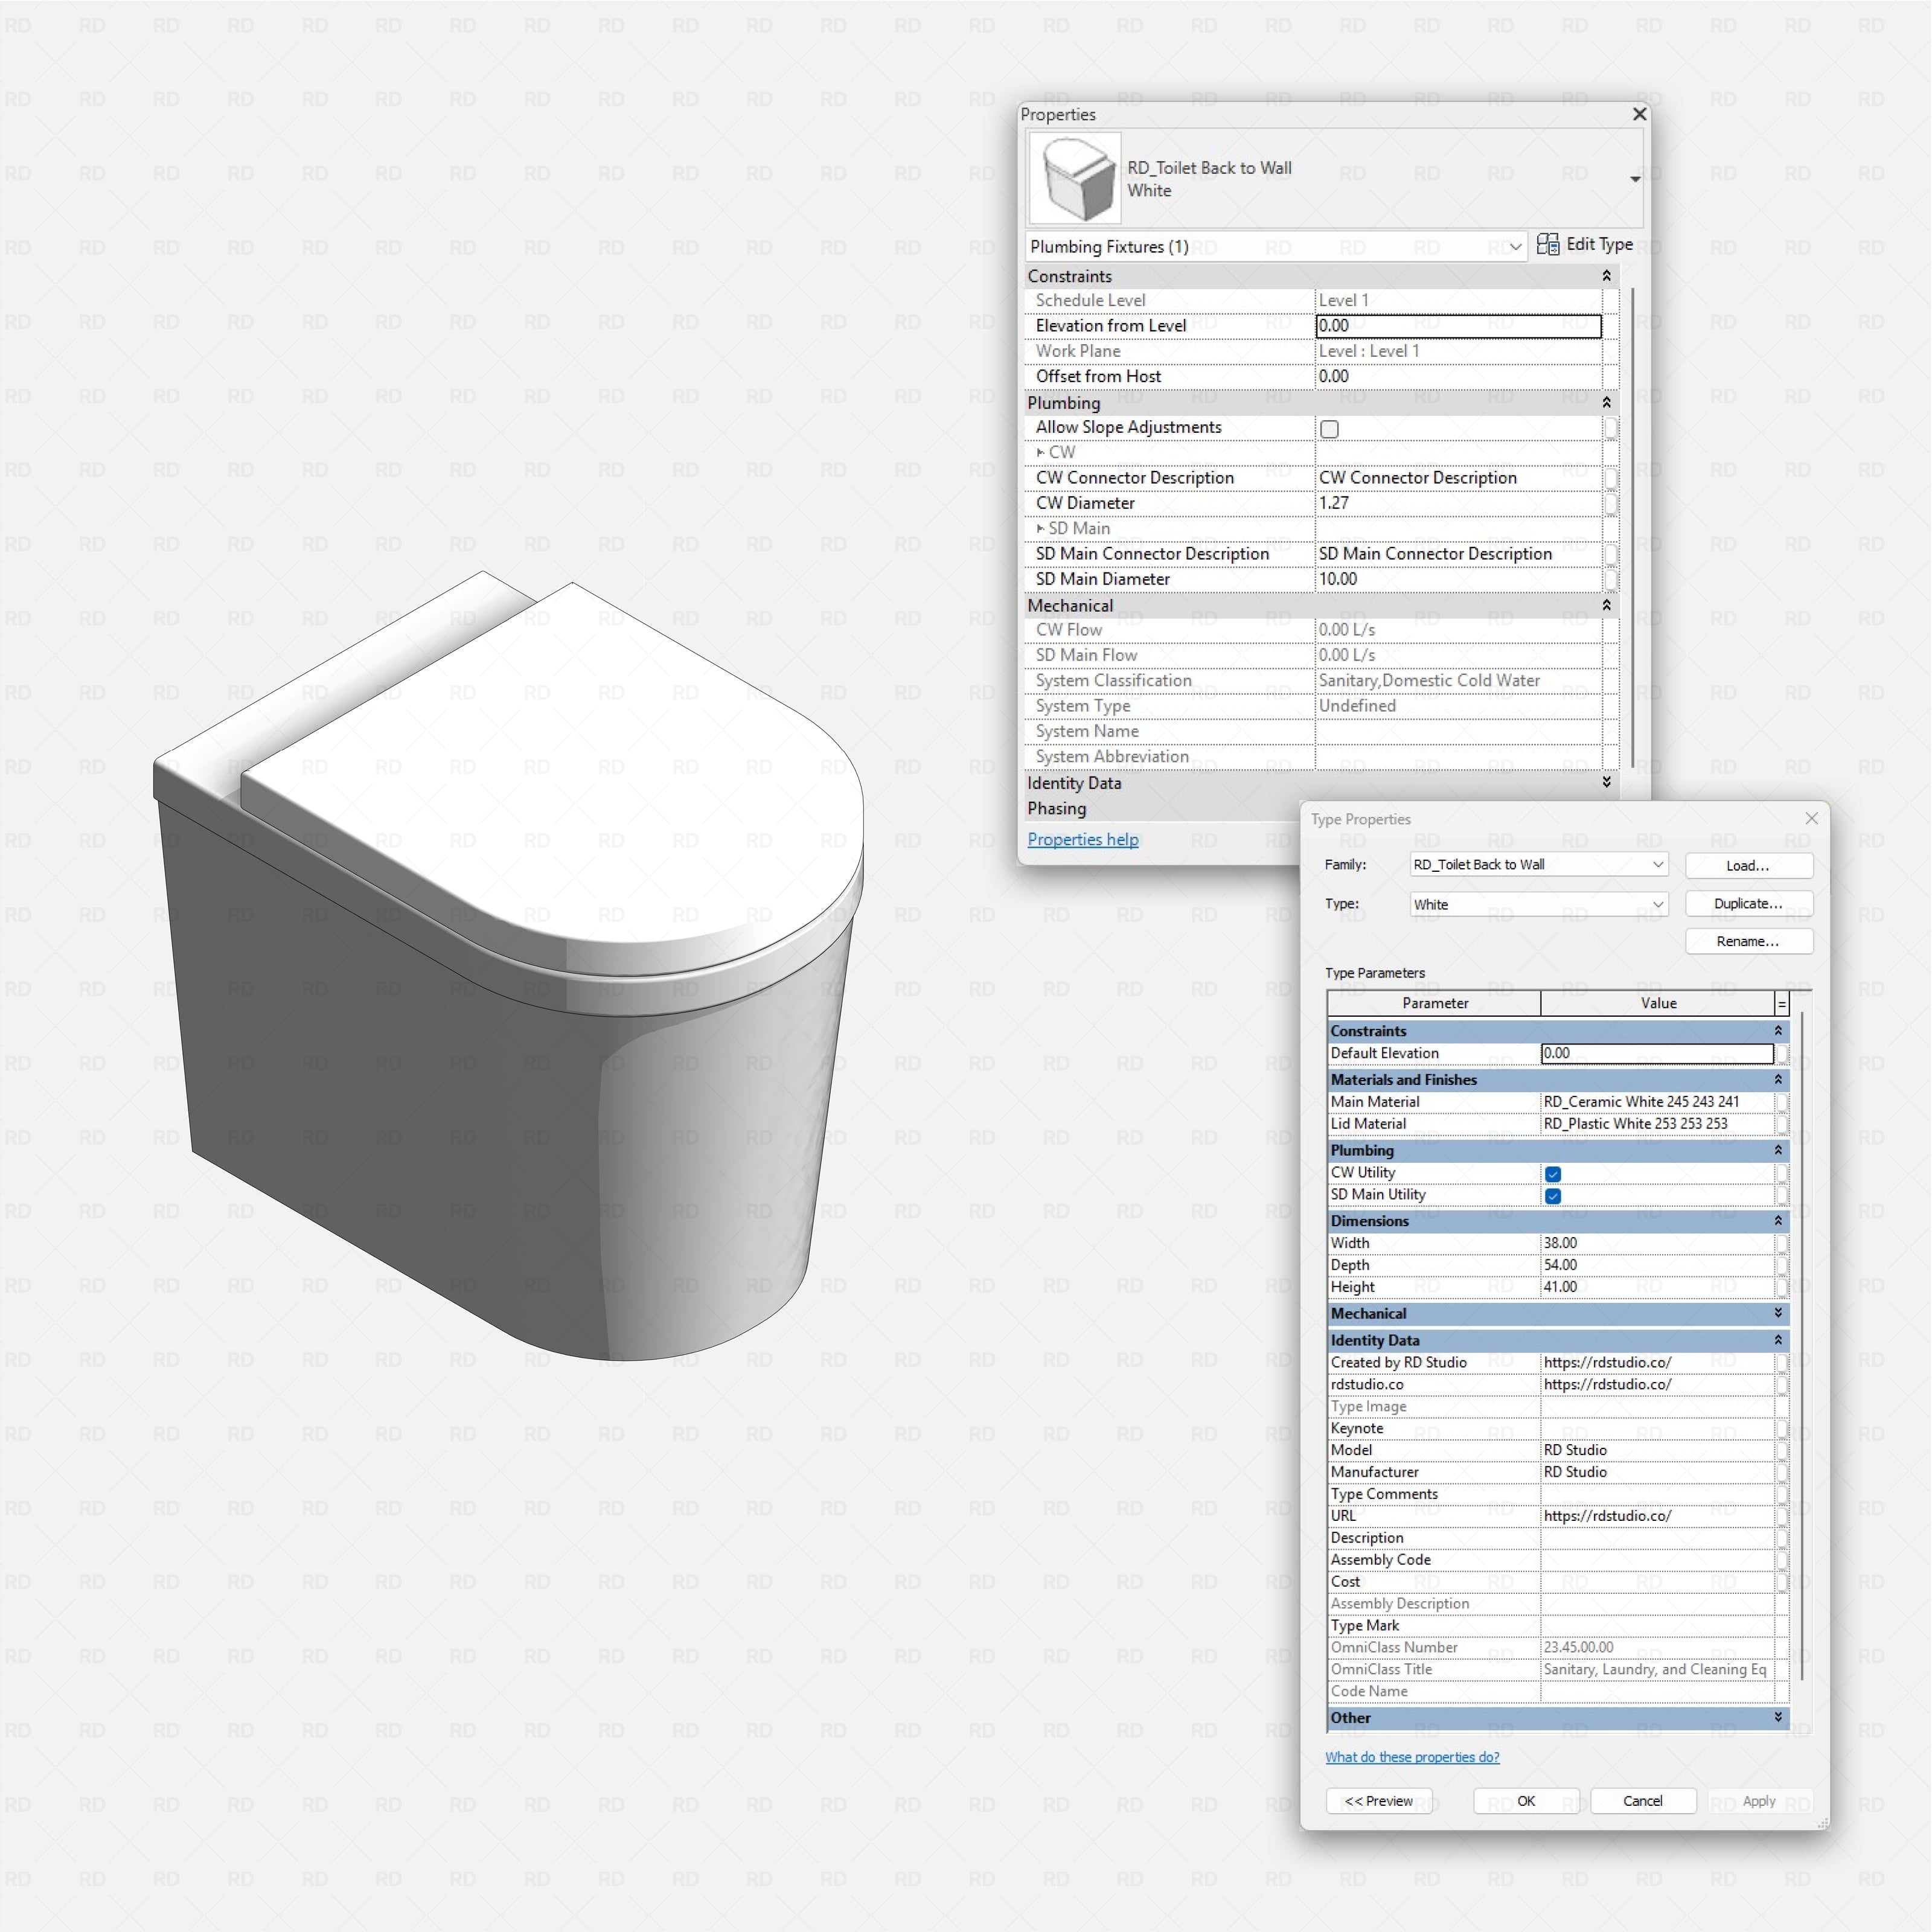This screenshot has height=1932, width=1932.
Task: Click the Width value 38.00
Action: click(1657, 1243)
